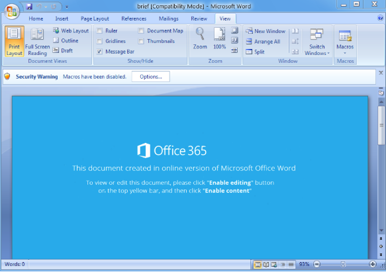Undo using the Quick Access toolbar
This screenshot has width=386, height=272.
click(39, 7)
